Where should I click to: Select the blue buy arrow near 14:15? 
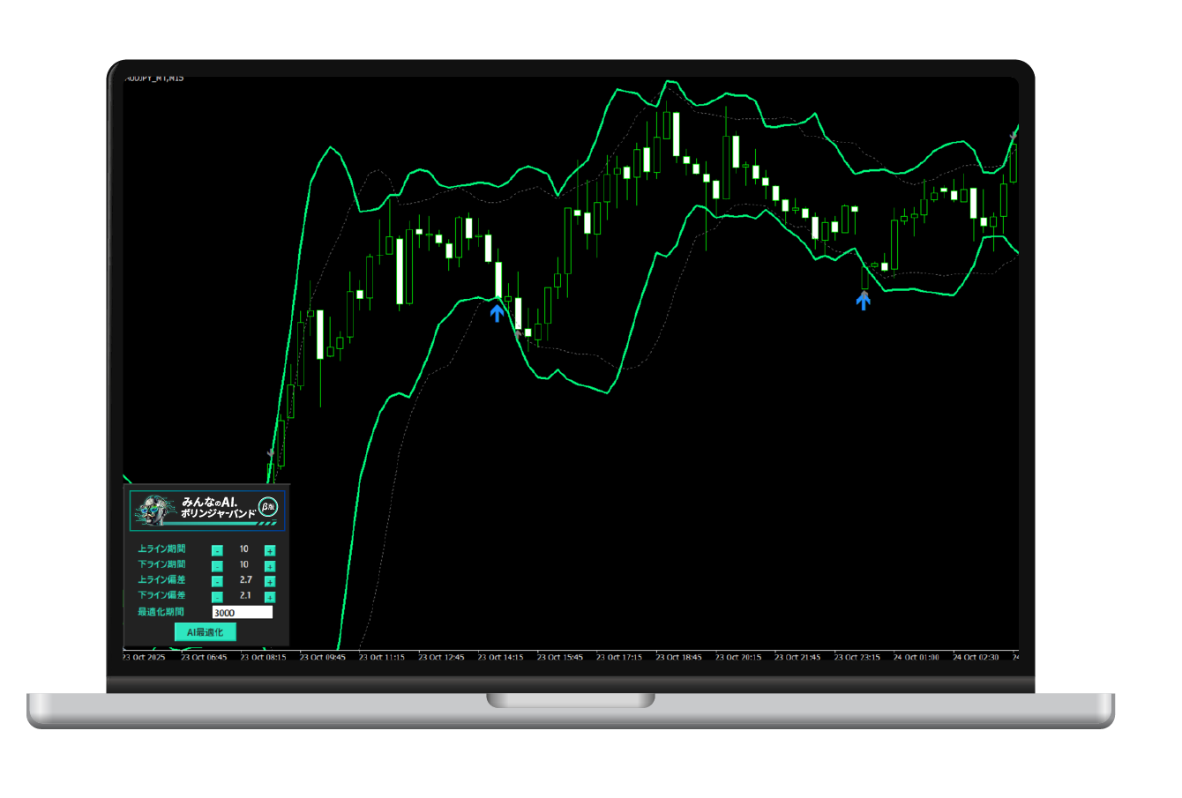pos(497,312)
